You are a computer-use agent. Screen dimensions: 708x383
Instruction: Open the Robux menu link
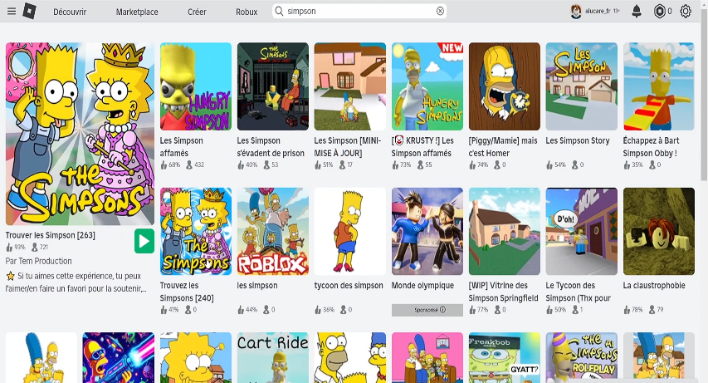[247, 12]
